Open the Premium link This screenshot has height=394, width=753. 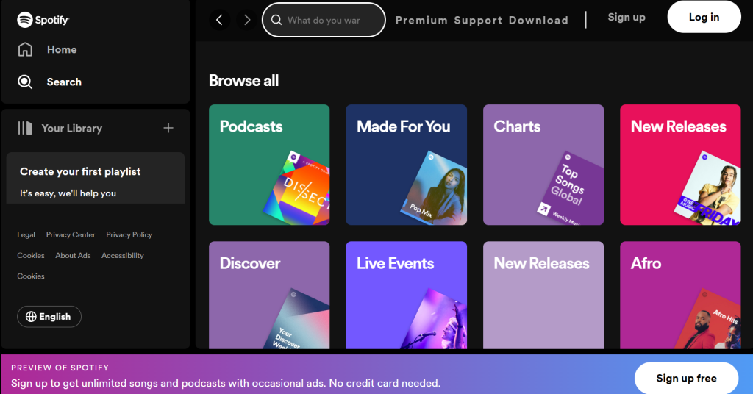point(421,20)
